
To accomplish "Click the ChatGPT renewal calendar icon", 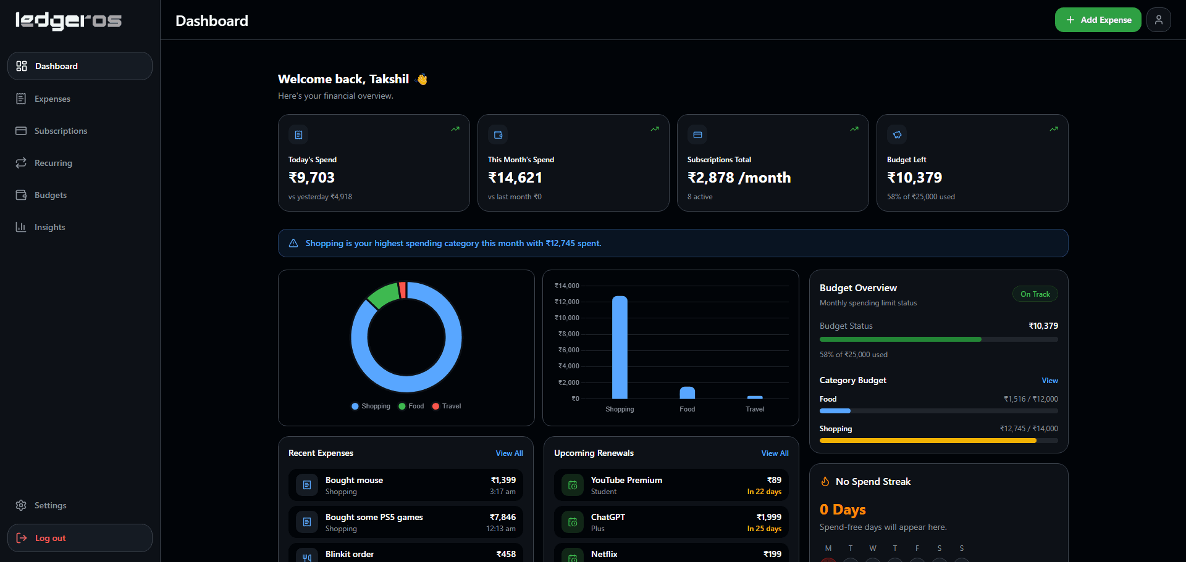I will [x=573, y=523].
